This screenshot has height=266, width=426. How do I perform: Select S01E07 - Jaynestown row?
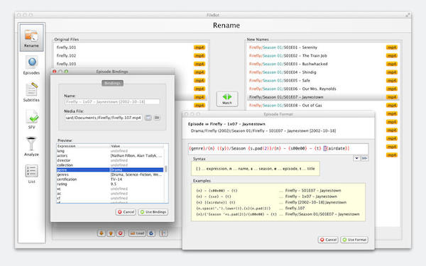[323, 97]
